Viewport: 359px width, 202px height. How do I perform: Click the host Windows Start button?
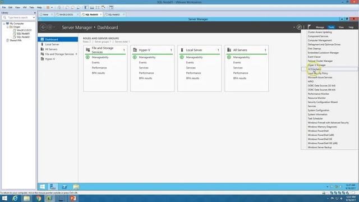pos(4,198)
